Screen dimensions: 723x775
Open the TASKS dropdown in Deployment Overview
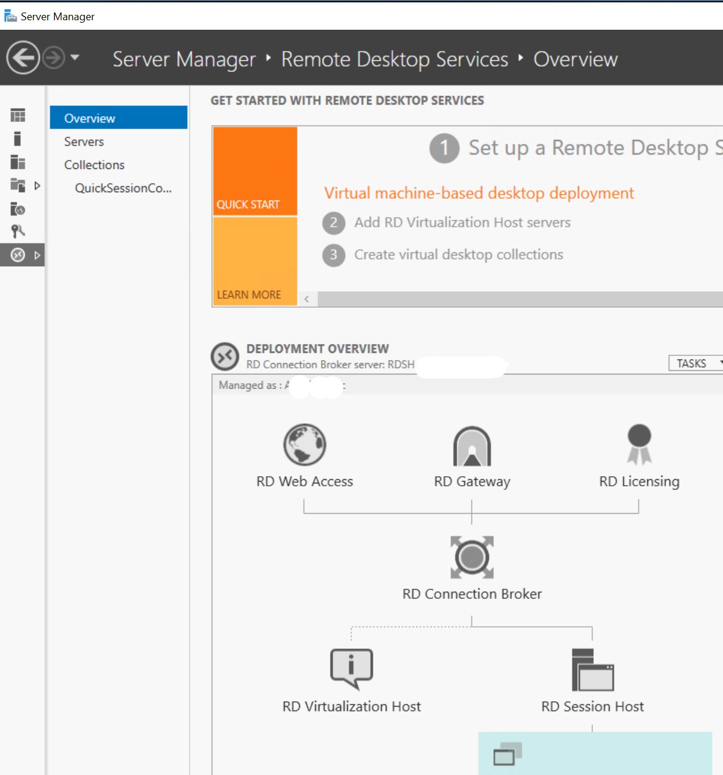point(695,363)
